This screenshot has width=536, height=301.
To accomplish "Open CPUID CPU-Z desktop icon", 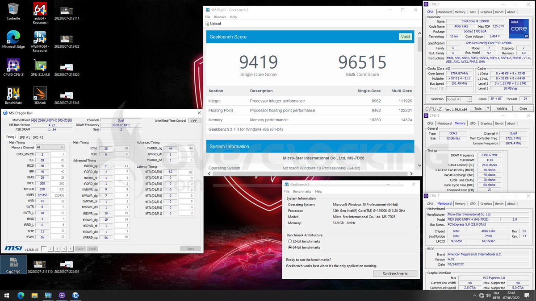I will 13,67.
